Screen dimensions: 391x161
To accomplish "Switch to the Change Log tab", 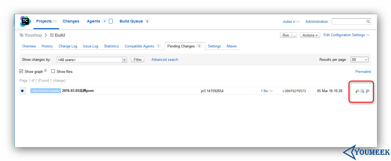I will point(68,46).
